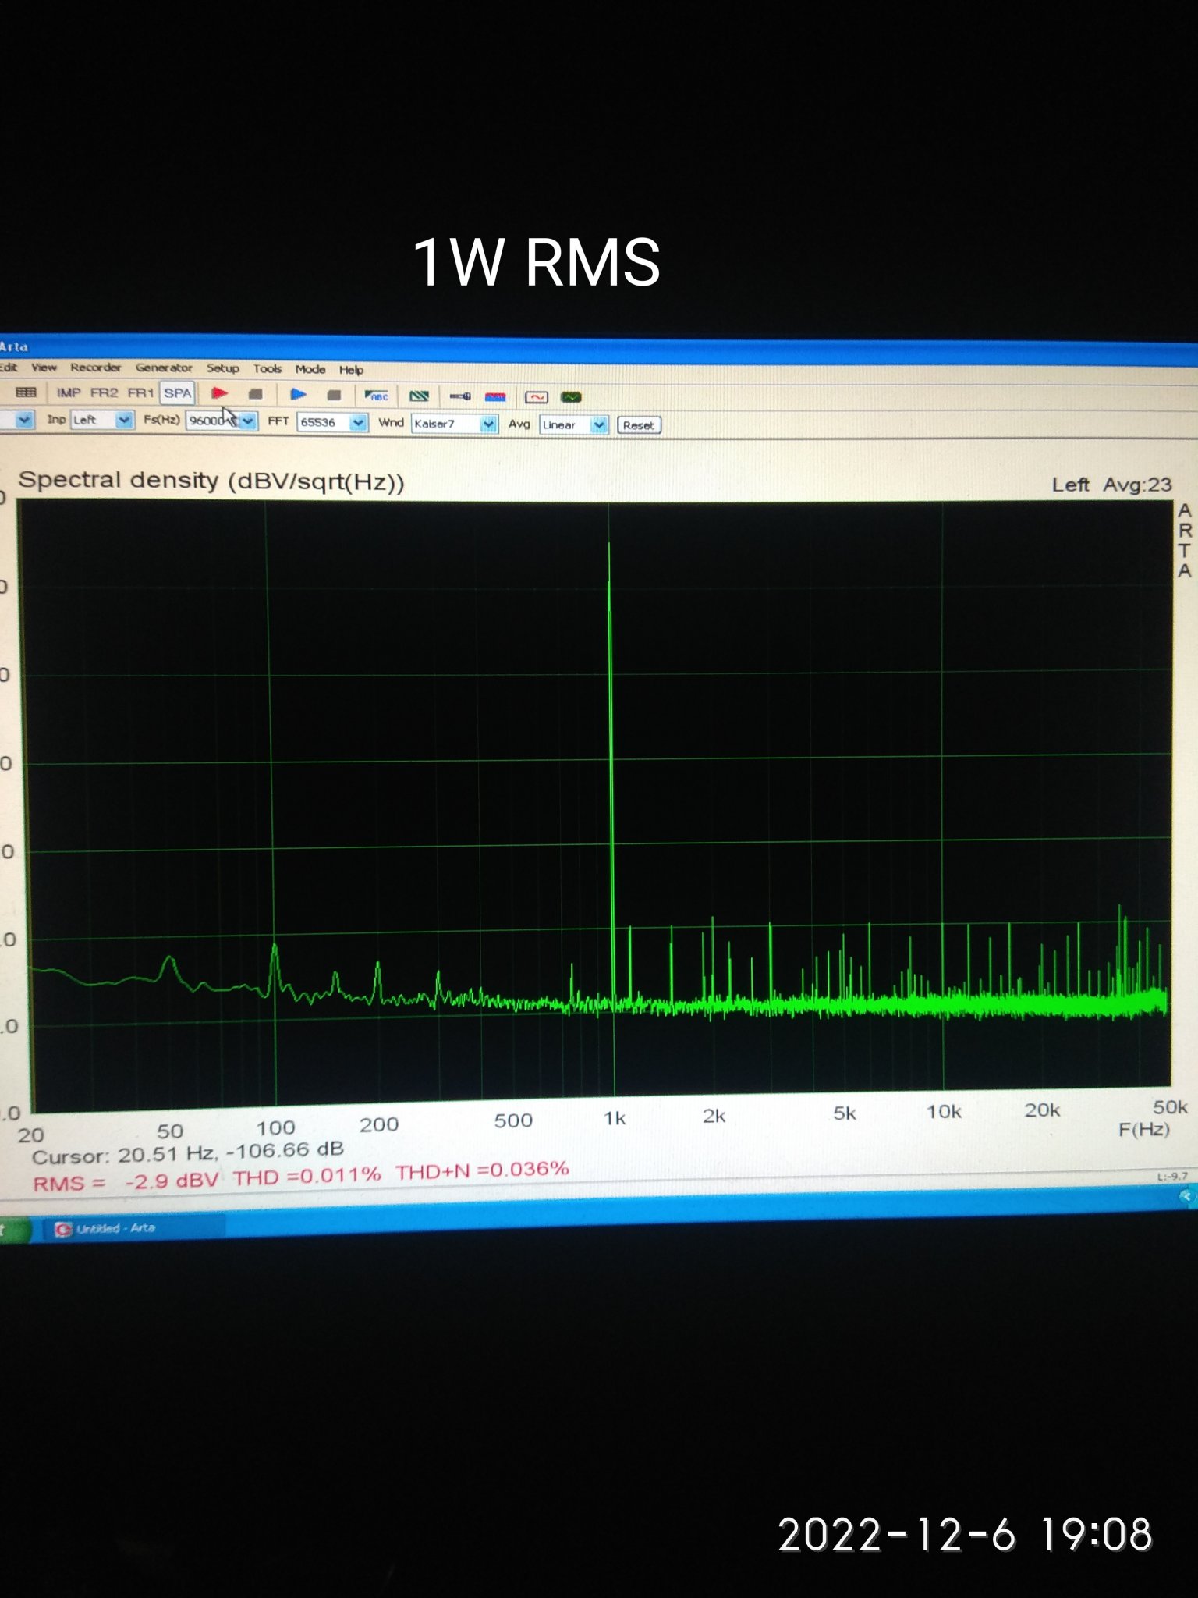Toggle SPA spectrum analyzer mode
Viewport: 1198px width, 1598px height.
177,392
